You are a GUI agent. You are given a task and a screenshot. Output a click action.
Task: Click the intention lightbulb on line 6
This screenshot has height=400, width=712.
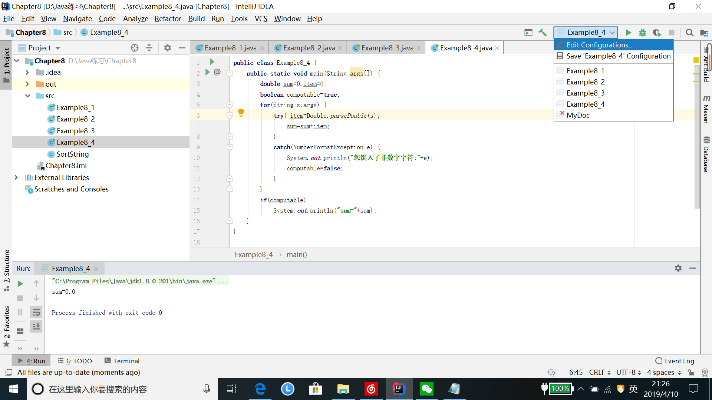coord(241,112)
